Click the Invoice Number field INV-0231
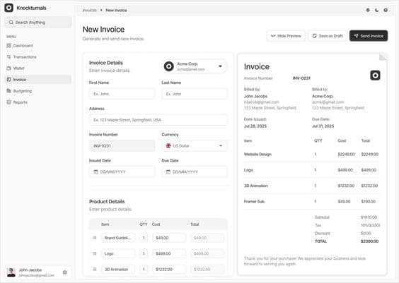Viewport: 399px width, 283px height. pos(122,145)
